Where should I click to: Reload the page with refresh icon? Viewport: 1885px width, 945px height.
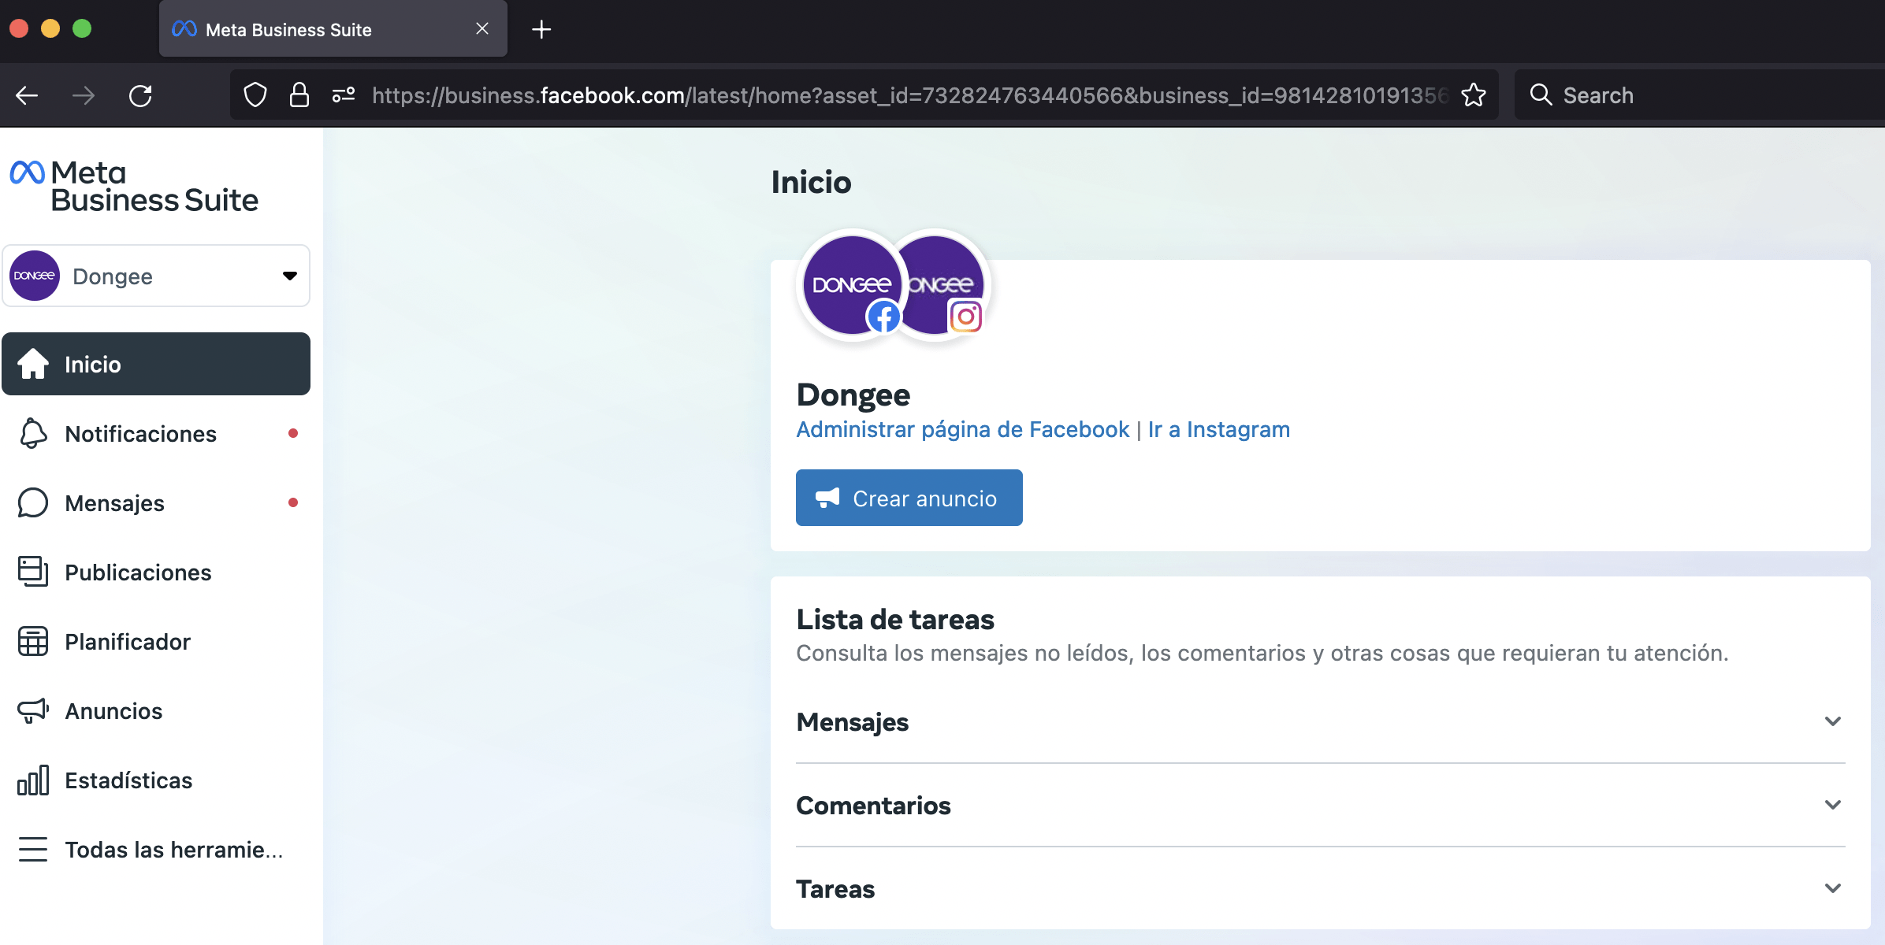140,95
